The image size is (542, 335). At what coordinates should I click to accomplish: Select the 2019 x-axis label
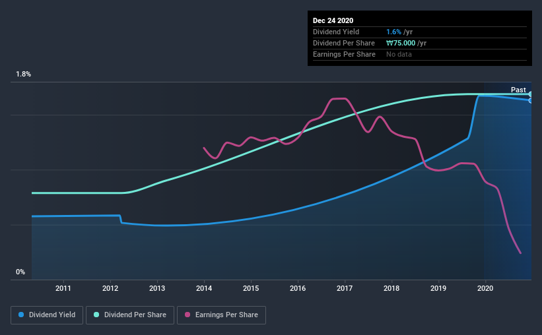click(x=438, y=288)
